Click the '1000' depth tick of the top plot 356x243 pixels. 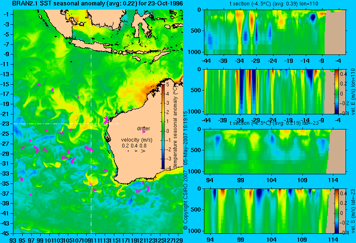[194, 52]
